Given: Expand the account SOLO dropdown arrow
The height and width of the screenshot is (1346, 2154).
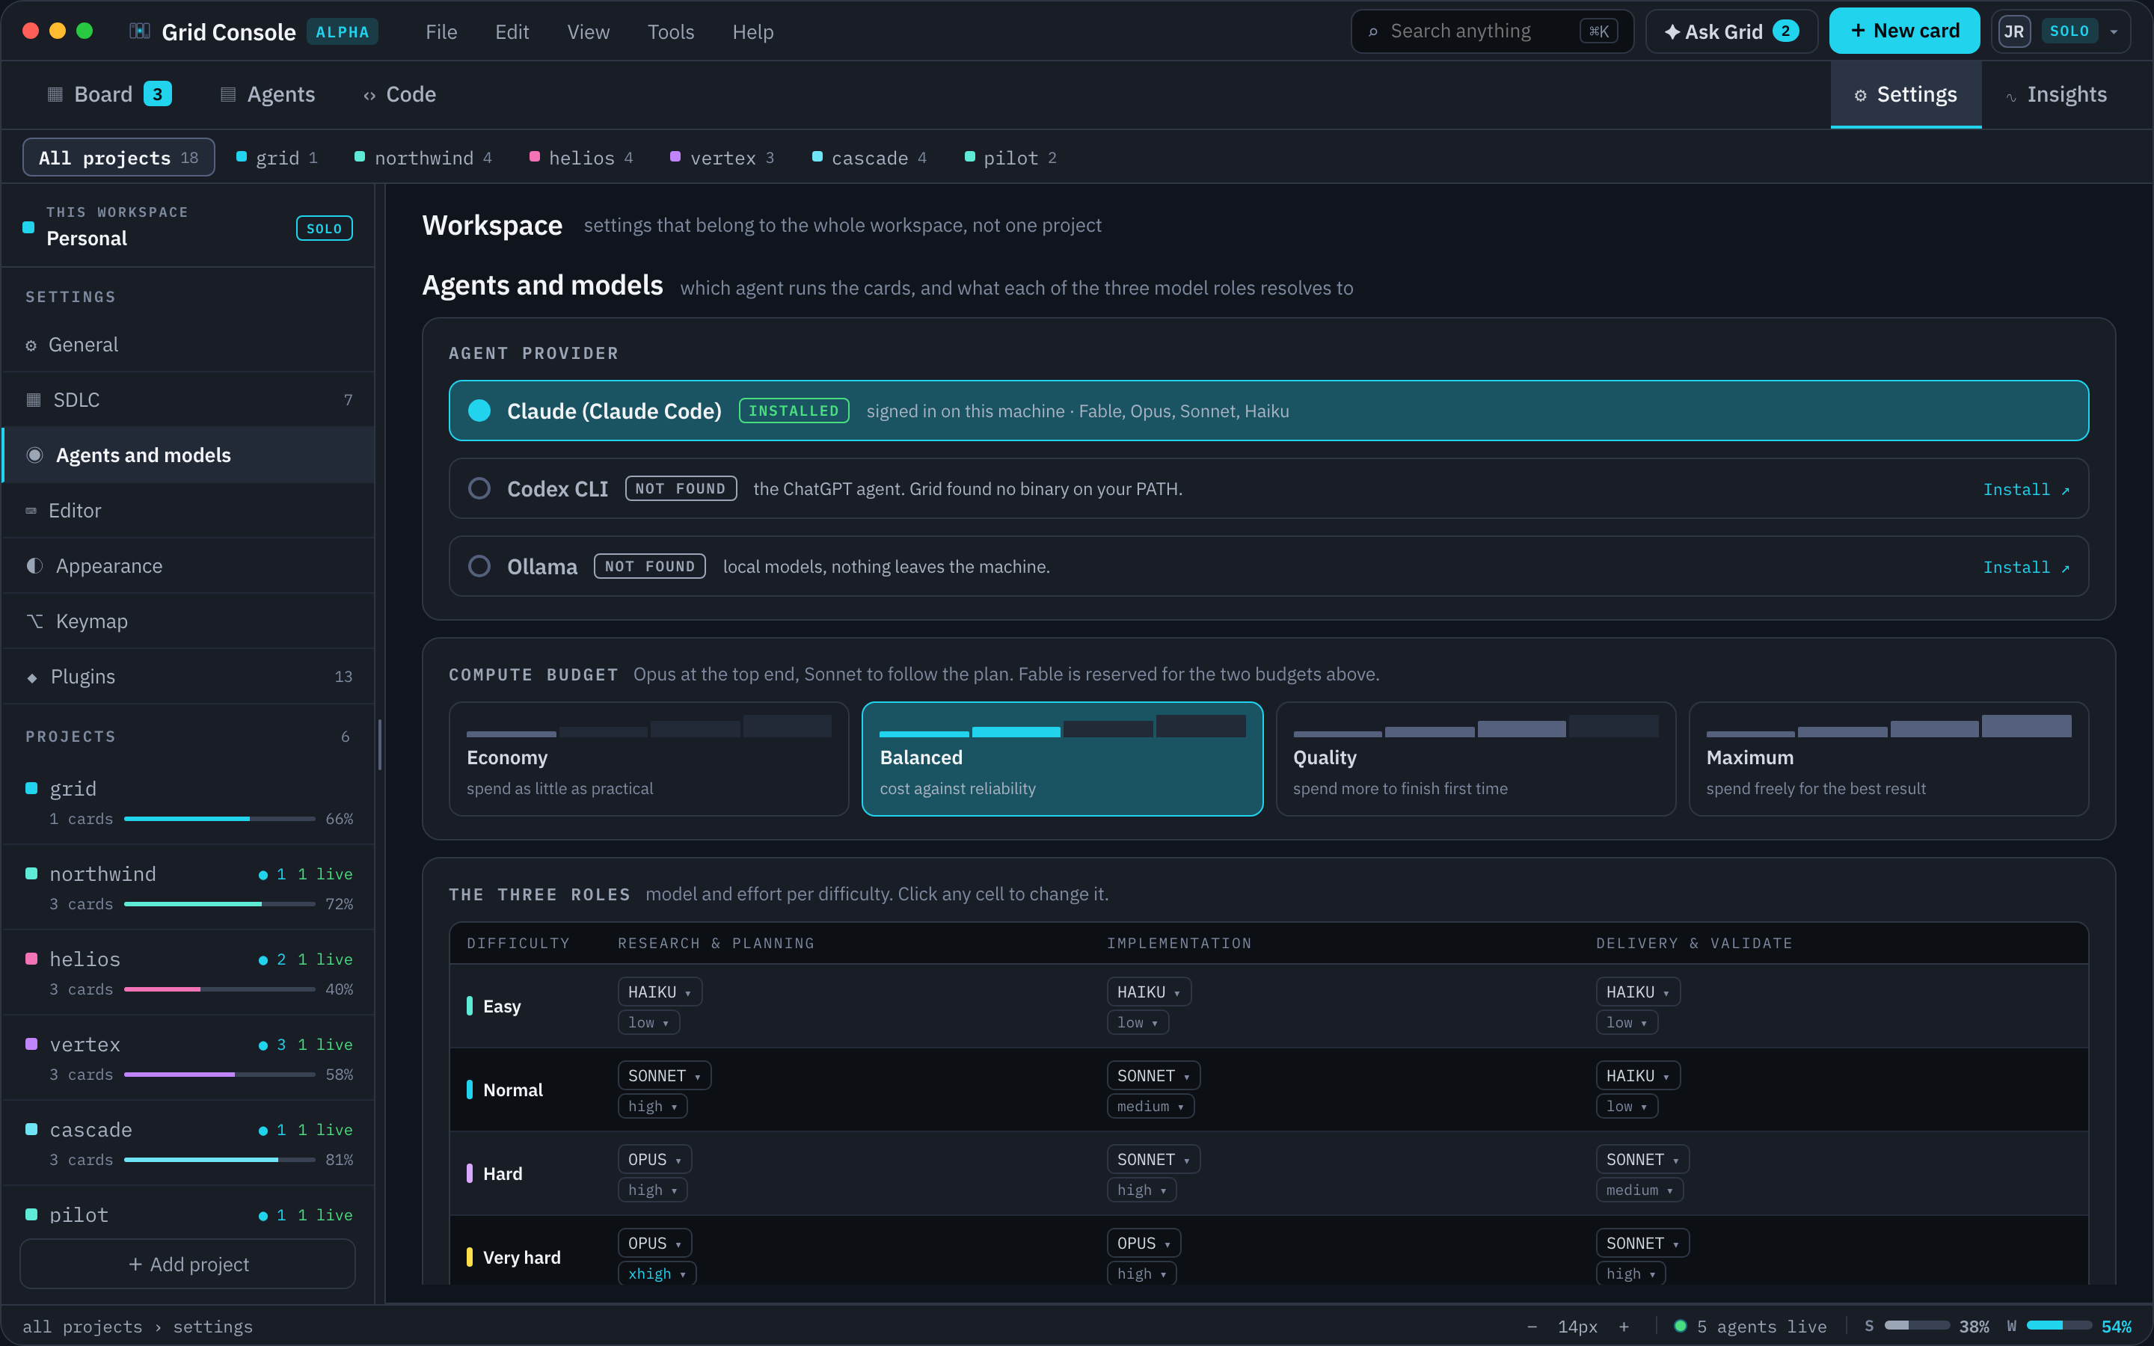Looking at the screenshot, I should click(x=2114, y=32).
